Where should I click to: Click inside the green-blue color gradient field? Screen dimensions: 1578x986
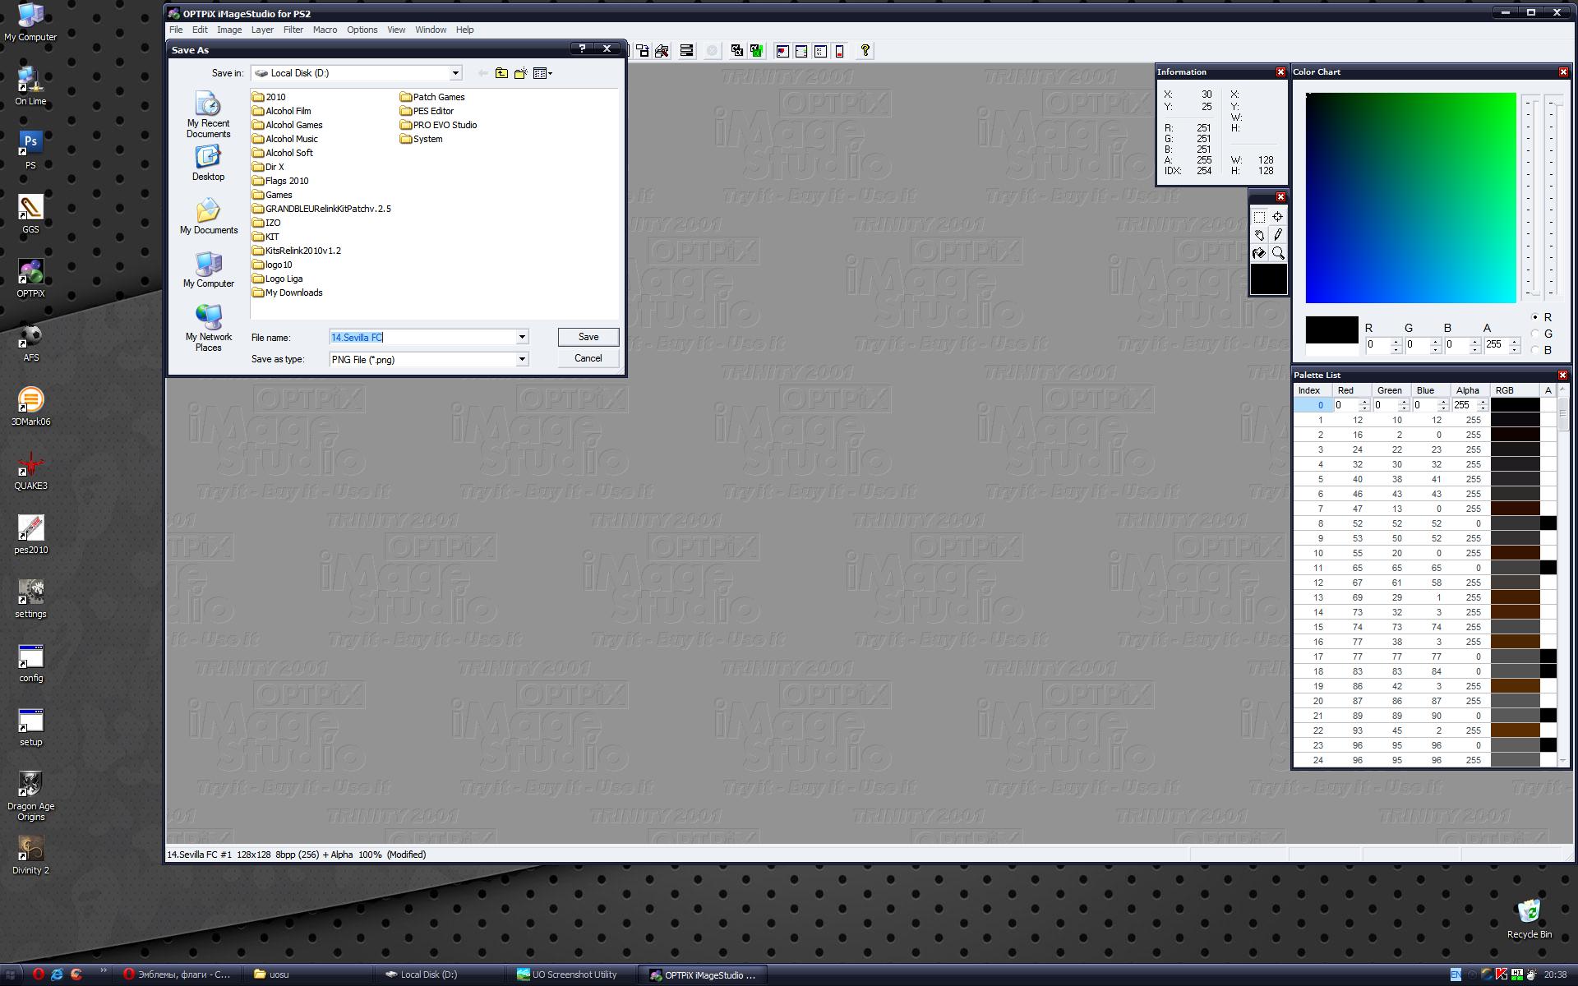pos(1410,198)
